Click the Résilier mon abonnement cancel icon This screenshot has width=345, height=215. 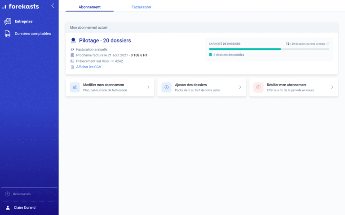(x=258, y=87)
